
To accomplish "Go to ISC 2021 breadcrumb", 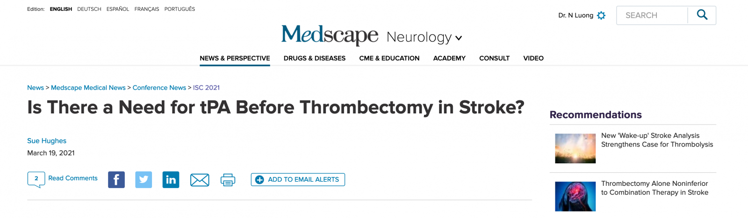I will (x=206, y=88).
